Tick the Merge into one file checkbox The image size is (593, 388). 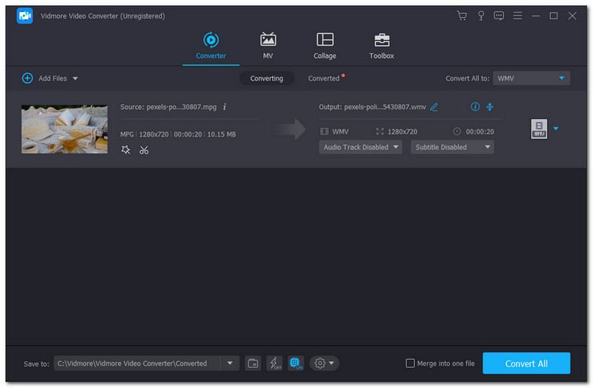(411, 364)
